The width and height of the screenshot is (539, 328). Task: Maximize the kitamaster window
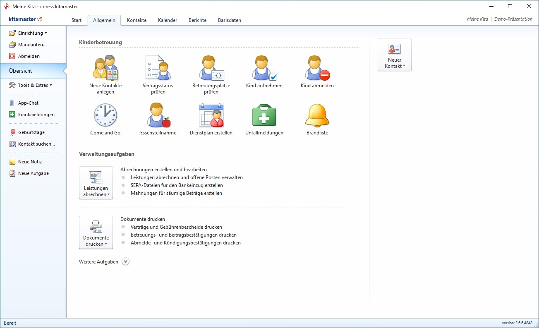(x=510, y=6)
